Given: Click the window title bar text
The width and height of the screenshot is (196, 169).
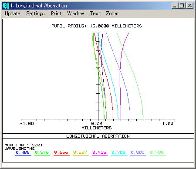Looking at the screenshot, I should tap(39, 6).
